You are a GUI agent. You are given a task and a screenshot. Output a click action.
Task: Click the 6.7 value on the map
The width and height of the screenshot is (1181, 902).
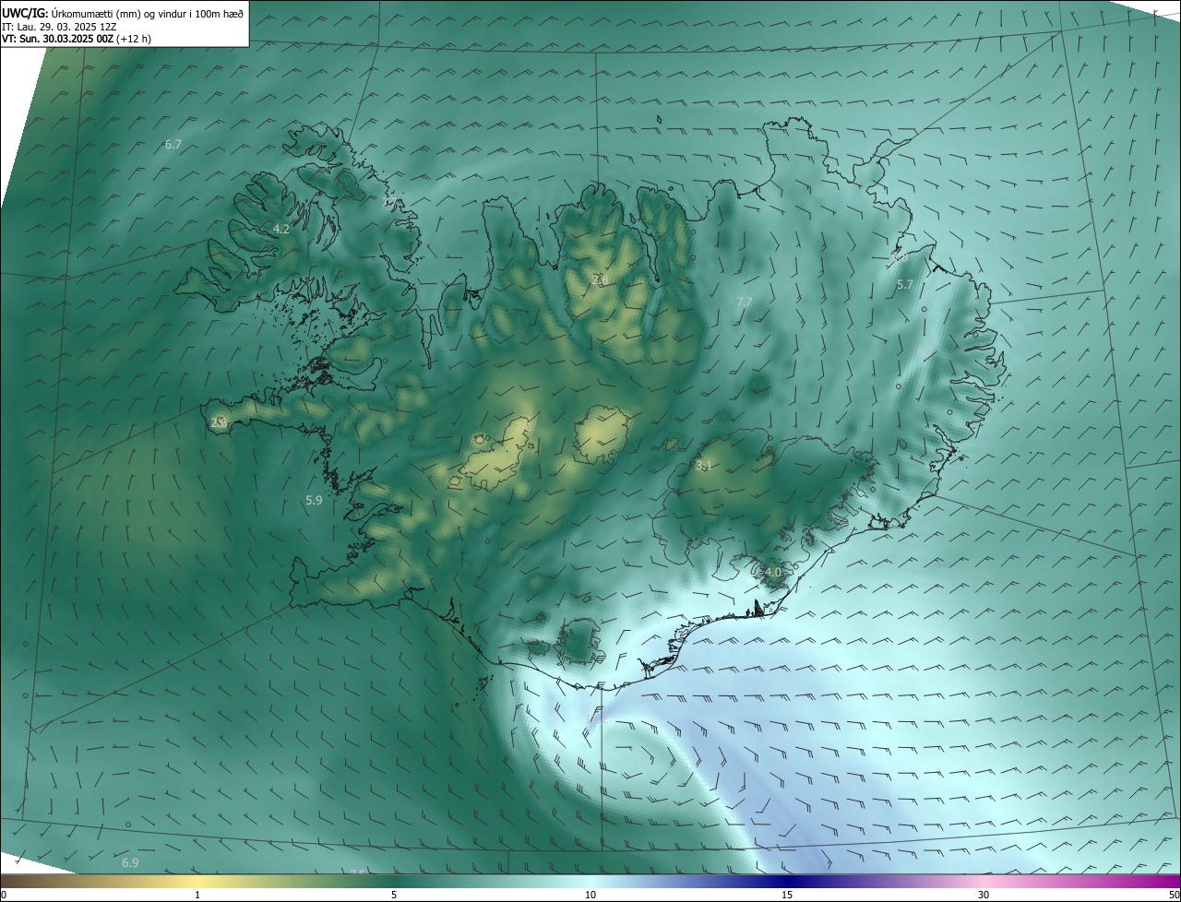(x=173, y=145)
